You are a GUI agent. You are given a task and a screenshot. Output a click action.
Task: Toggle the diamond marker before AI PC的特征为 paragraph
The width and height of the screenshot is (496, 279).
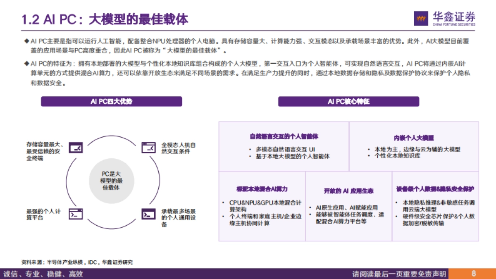[26, 64]
